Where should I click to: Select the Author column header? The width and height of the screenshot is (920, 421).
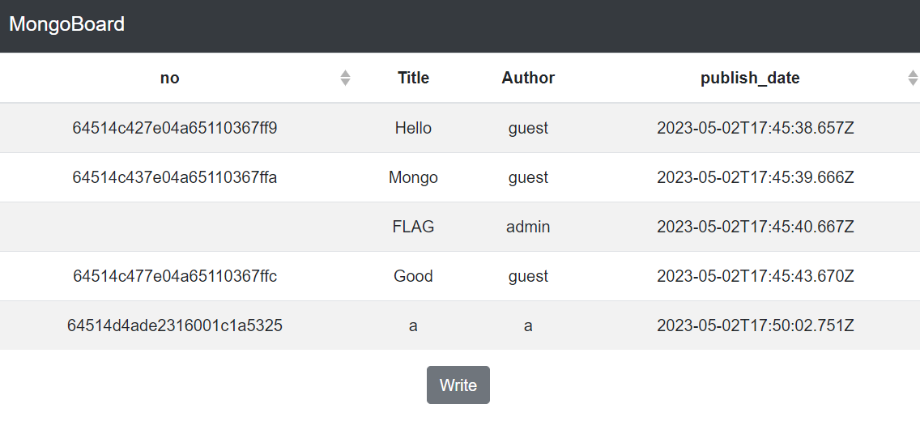tap(528, 78)
